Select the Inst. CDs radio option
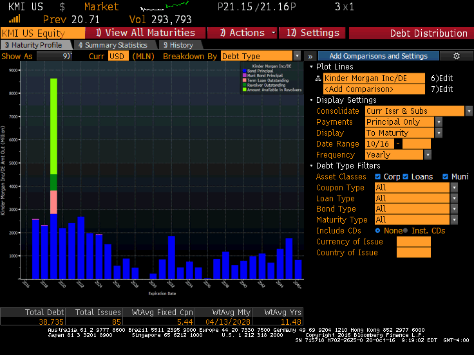Screen dimensions: 474x355 click(405, 231)
